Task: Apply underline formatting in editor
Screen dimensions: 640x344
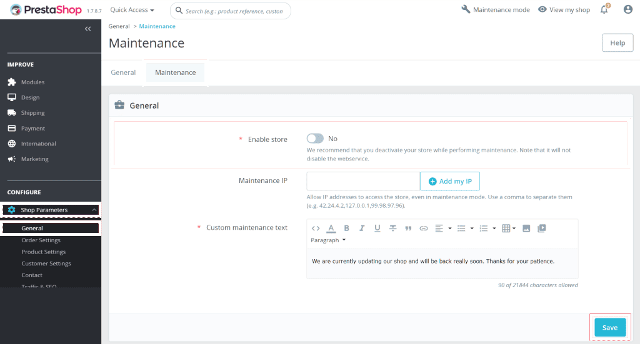Action: click(x=377, y=229)
